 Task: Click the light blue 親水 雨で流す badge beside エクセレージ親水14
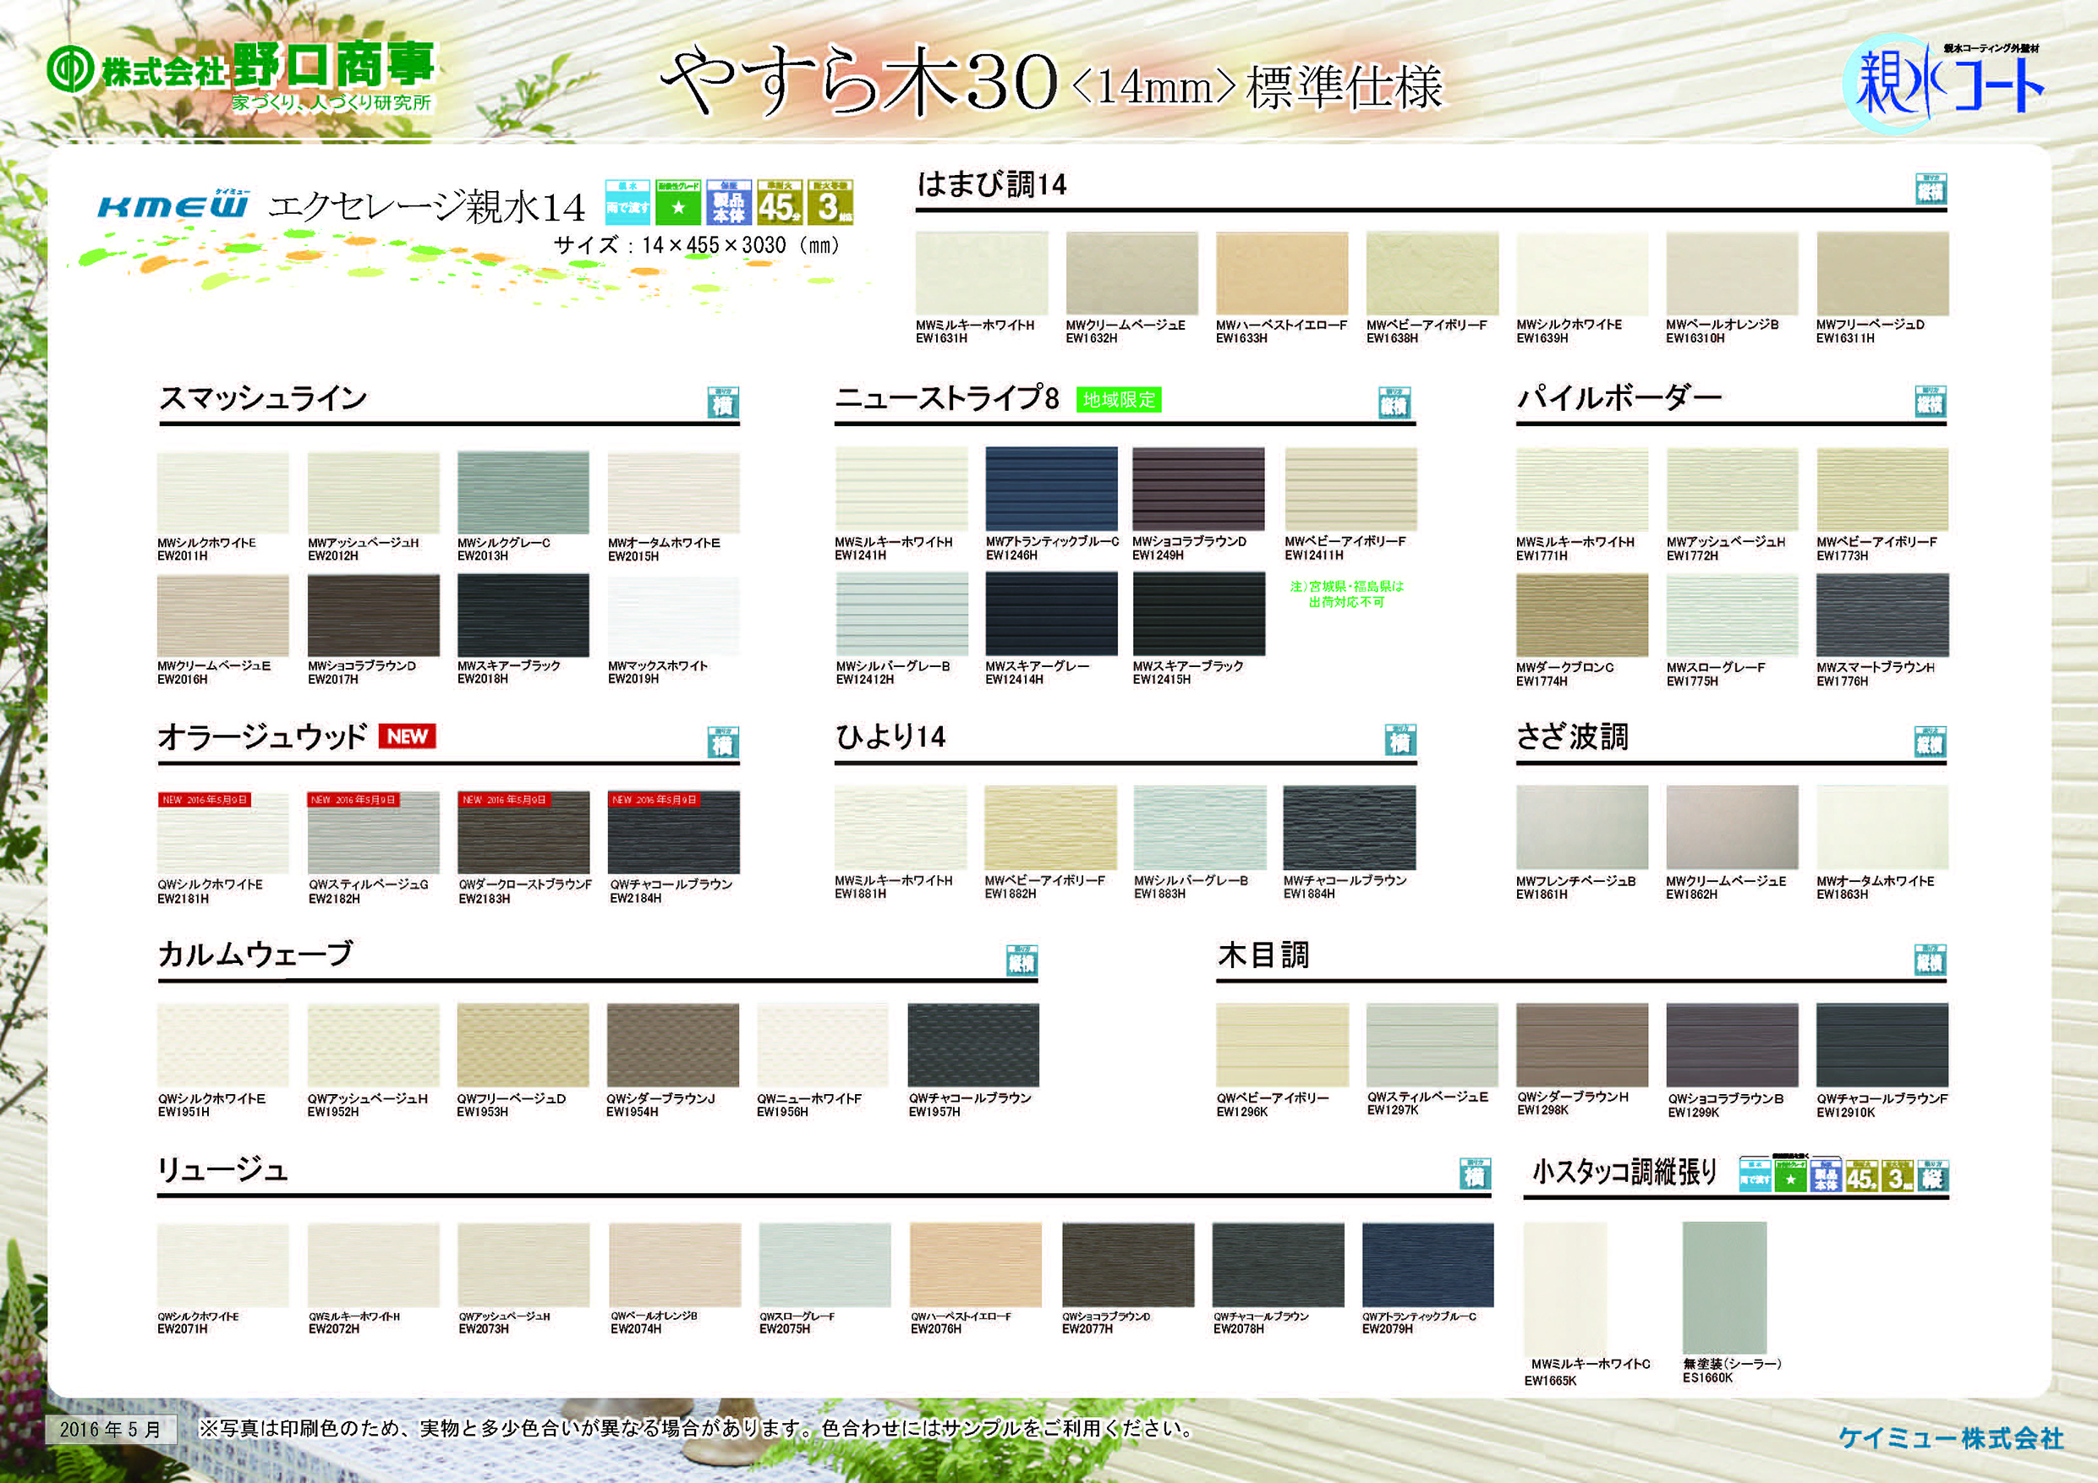coord(627,203)
